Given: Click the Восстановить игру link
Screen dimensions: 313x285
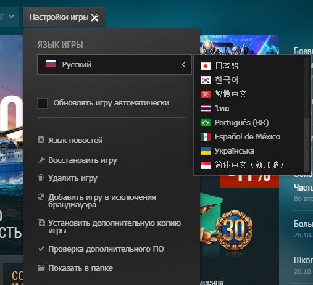Looking at the screenshot, I should [x=83, y=160].
